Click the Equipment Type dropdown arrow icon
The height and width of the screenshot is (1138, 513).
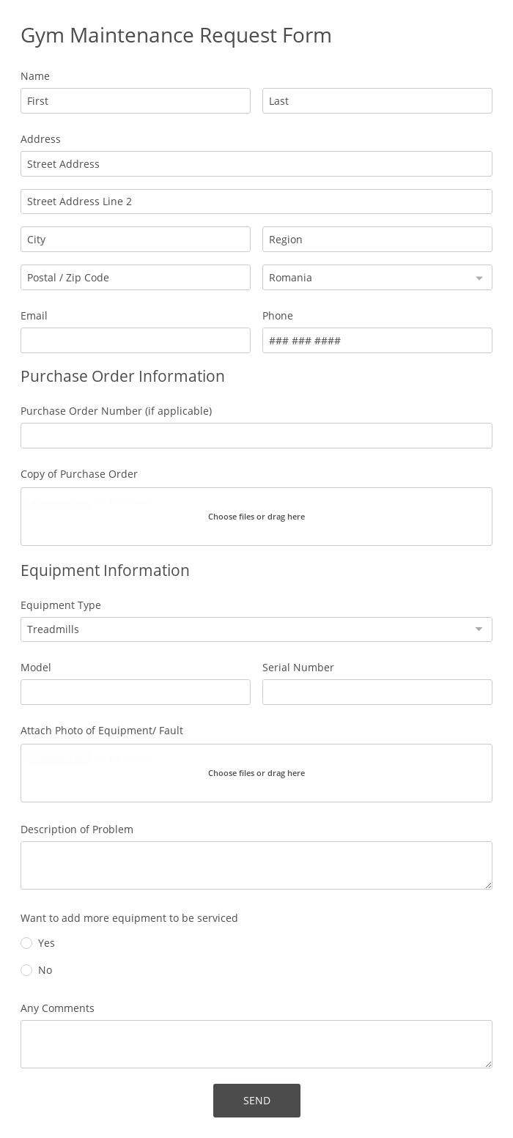[x=478, y=629]
